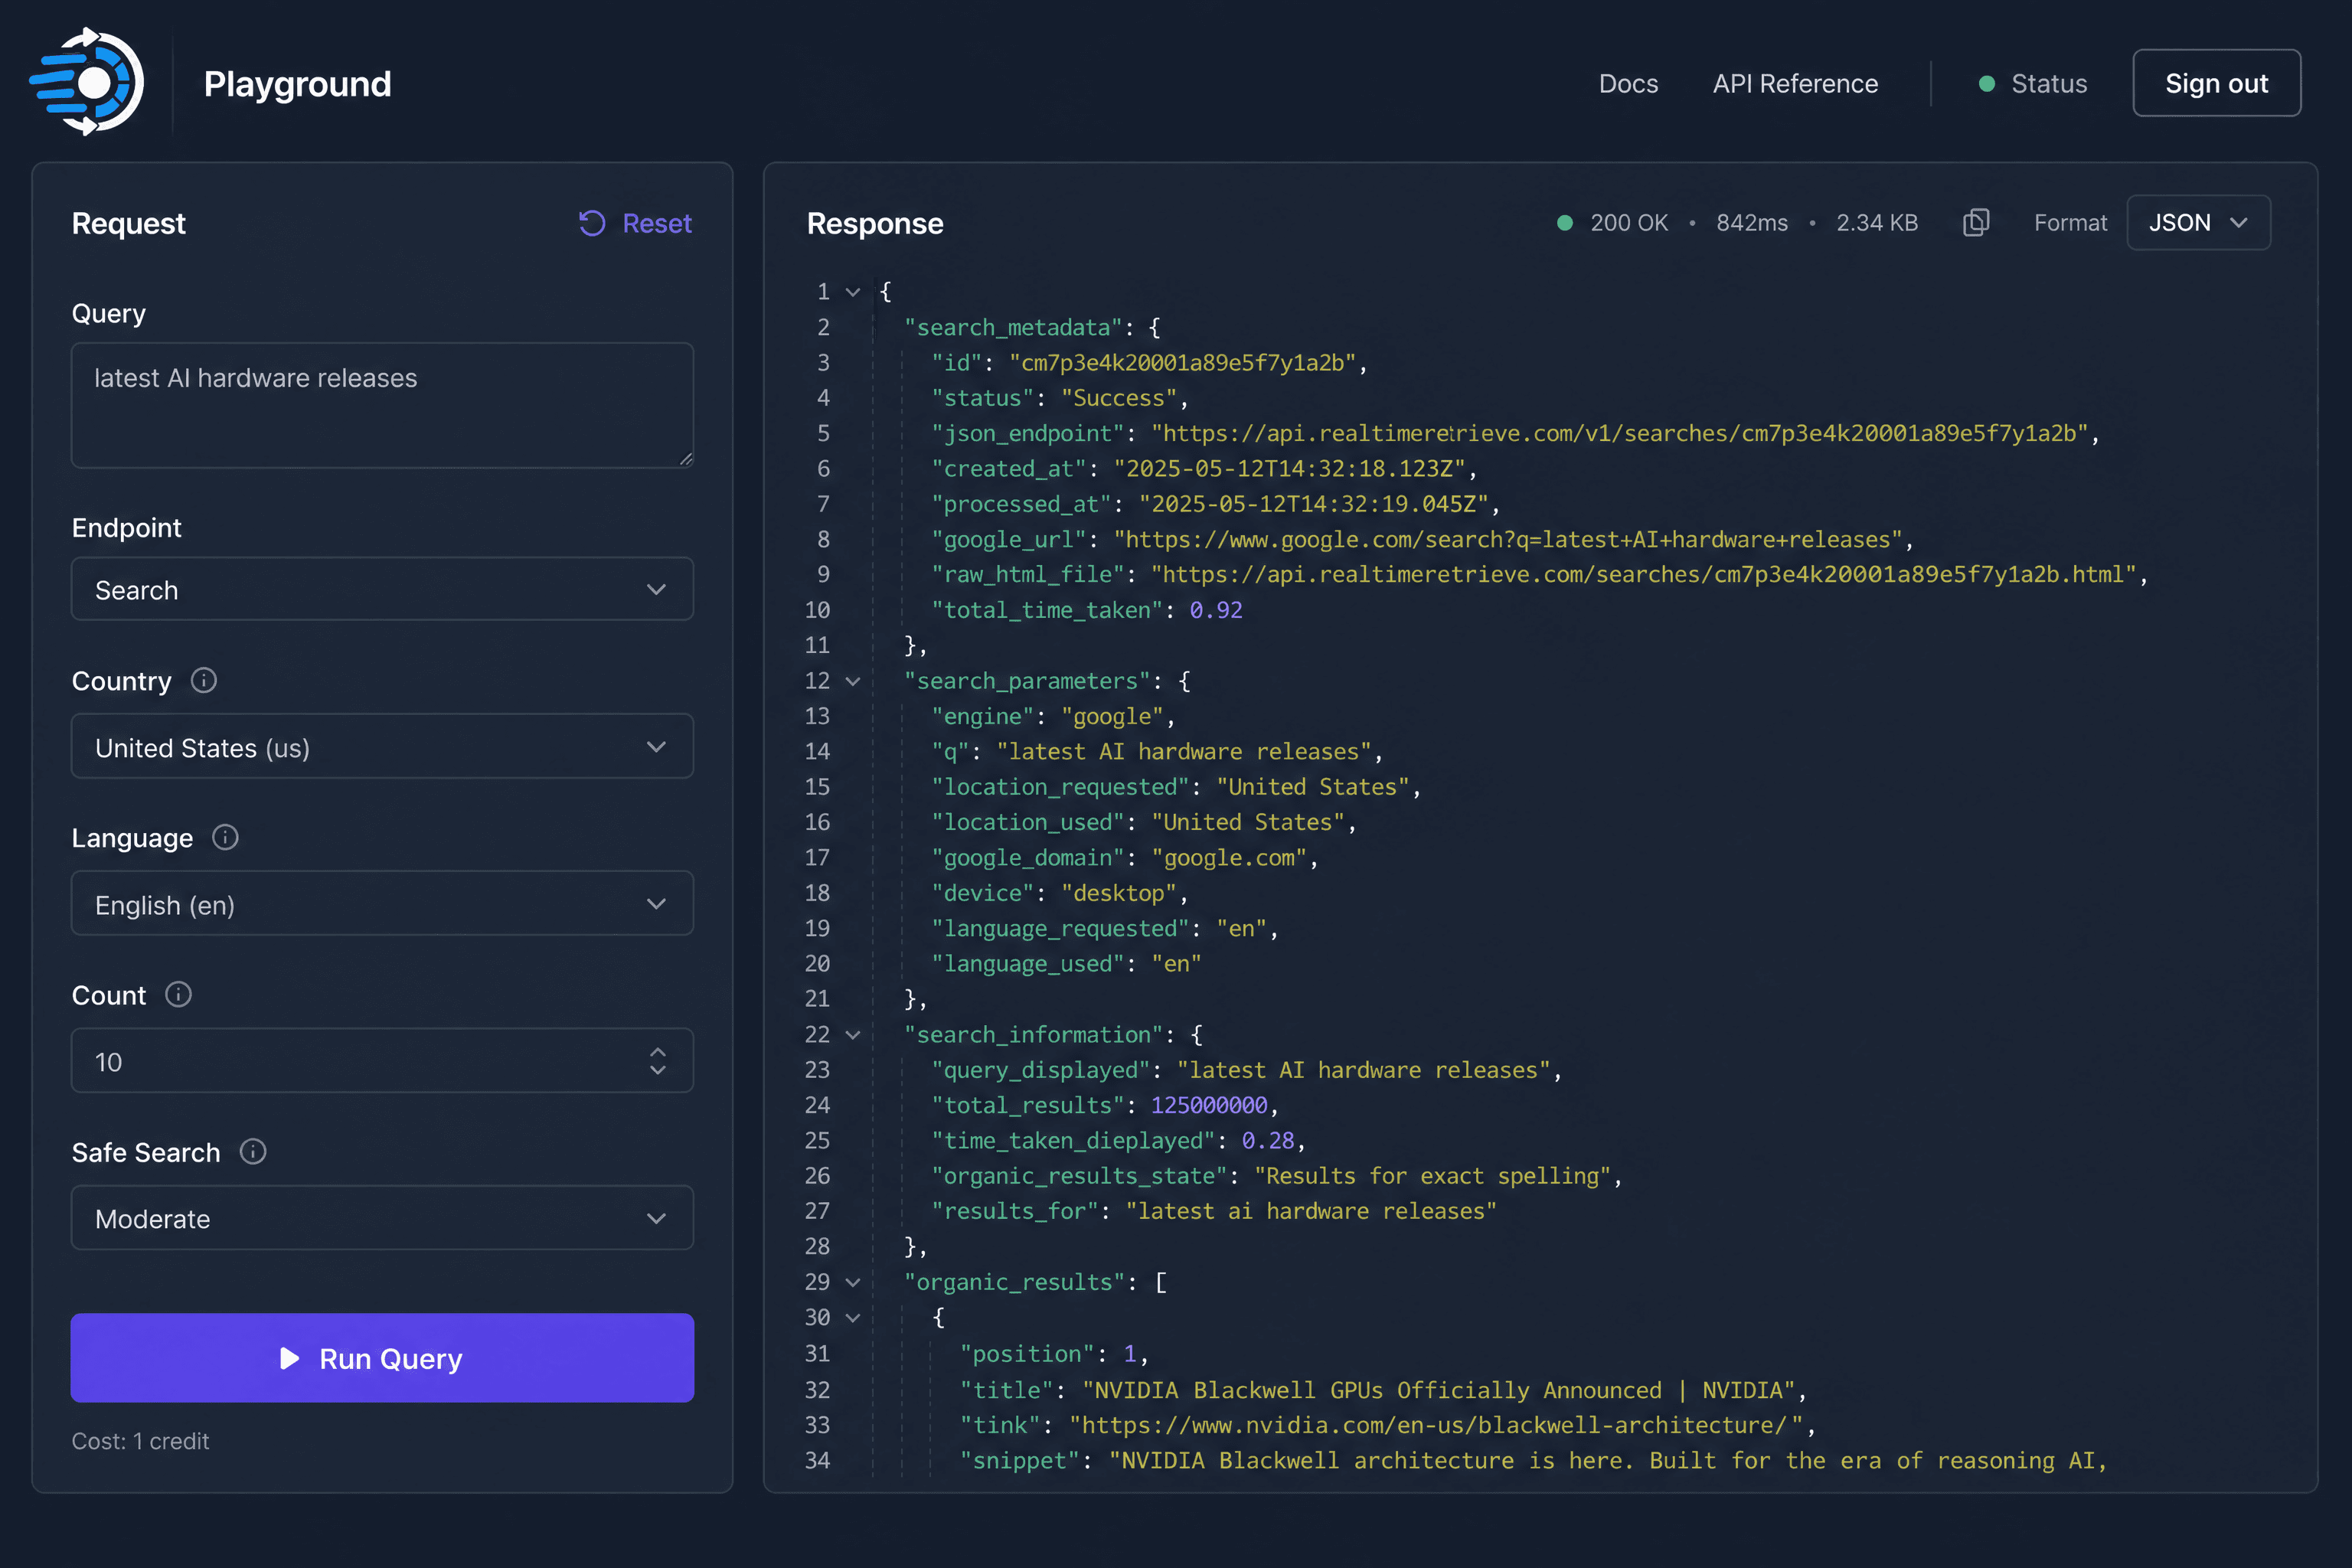The image size is (2352, 1568).
Task: Click the organic_results_state value
Action: coord(1433,1176)
